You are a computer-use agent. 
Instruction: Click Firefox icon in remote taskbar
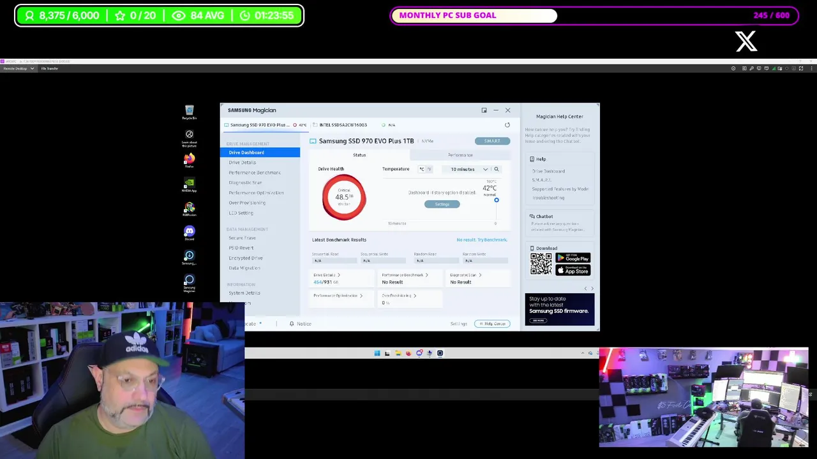408,353
